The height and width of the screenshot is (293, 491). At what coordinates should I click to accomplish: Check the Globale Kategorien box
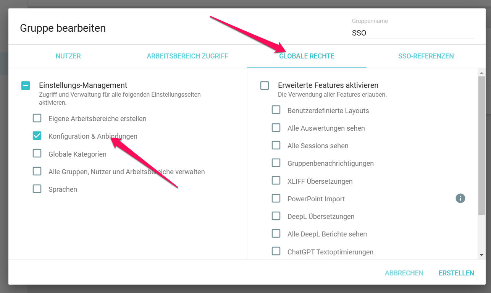(37, 154)
